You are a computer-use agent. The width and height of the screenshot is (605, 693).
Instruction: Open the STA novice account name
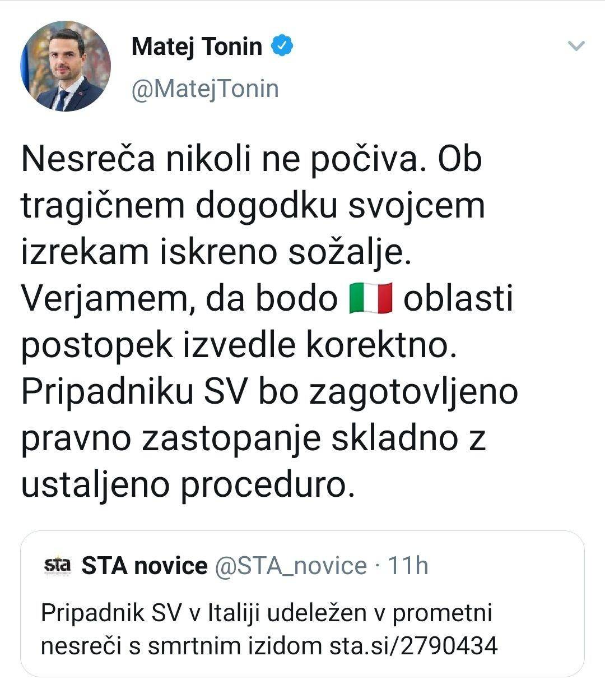[145, 566]
